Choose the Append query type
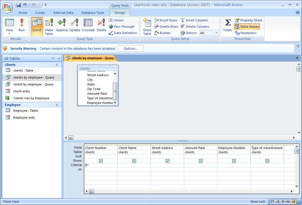Screen dimensions: 302x205 tap(62, 25)
